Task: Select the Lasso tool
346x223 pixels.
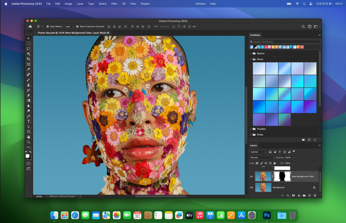Action: [x=28, y=49]
